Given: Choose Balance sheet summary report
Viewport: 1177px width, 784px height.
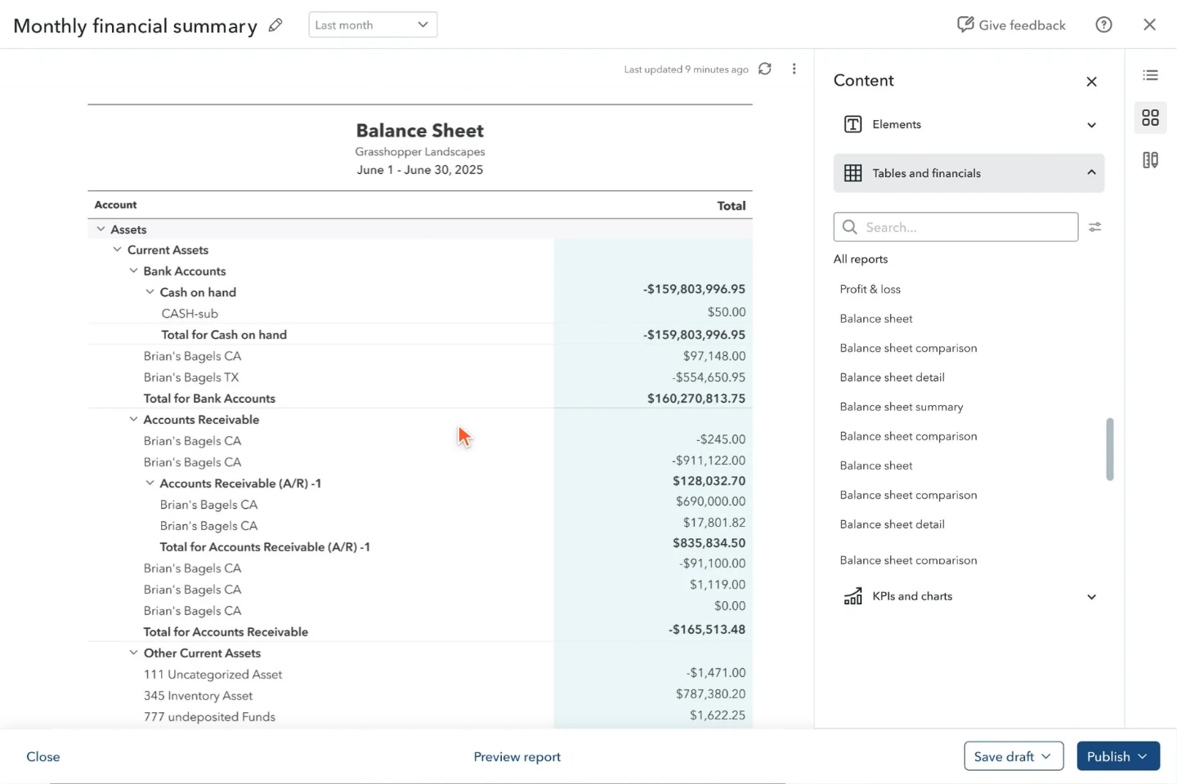Looking at the screenshot, I should [x=902, y=407].
